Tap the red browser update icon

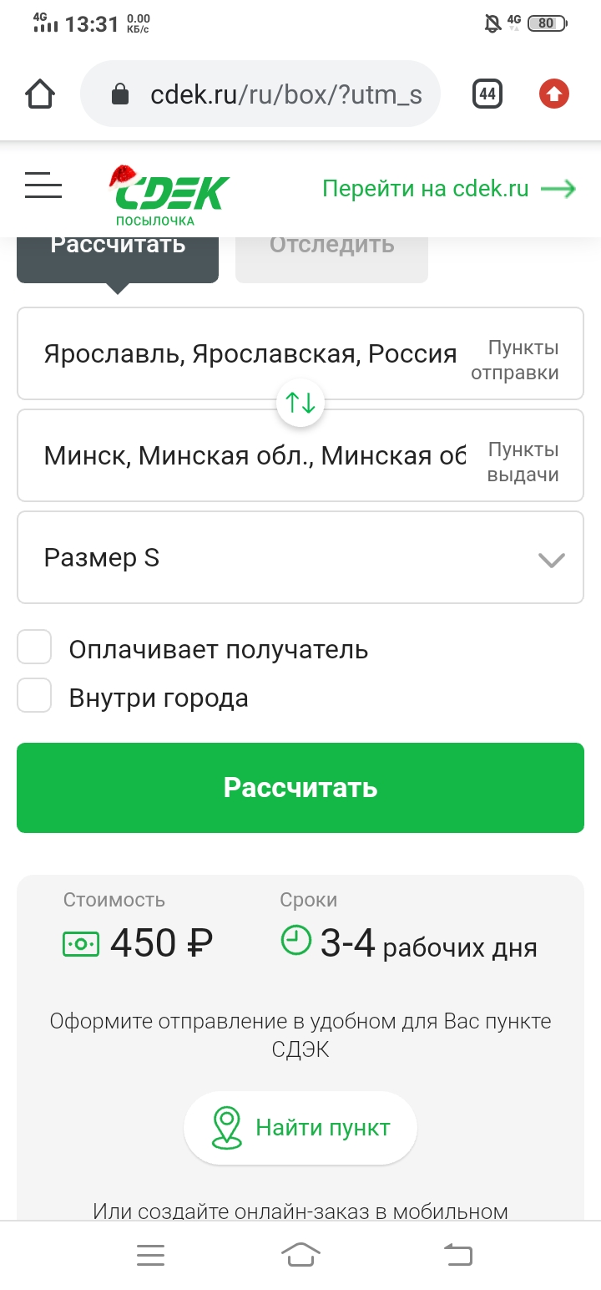(554, 94)
